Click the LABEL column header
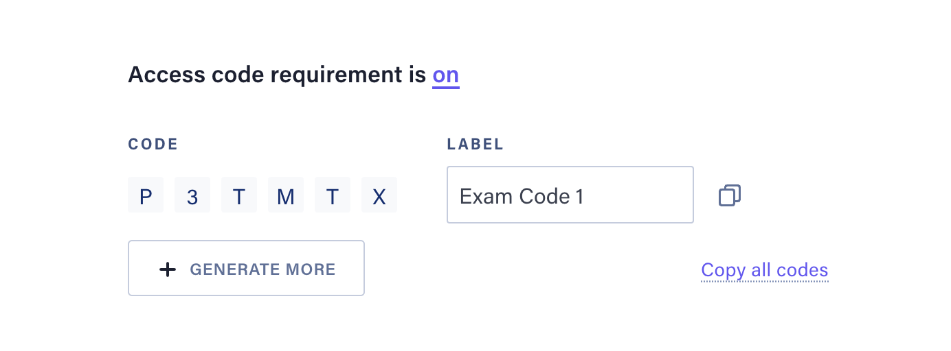 coord(475,145)
